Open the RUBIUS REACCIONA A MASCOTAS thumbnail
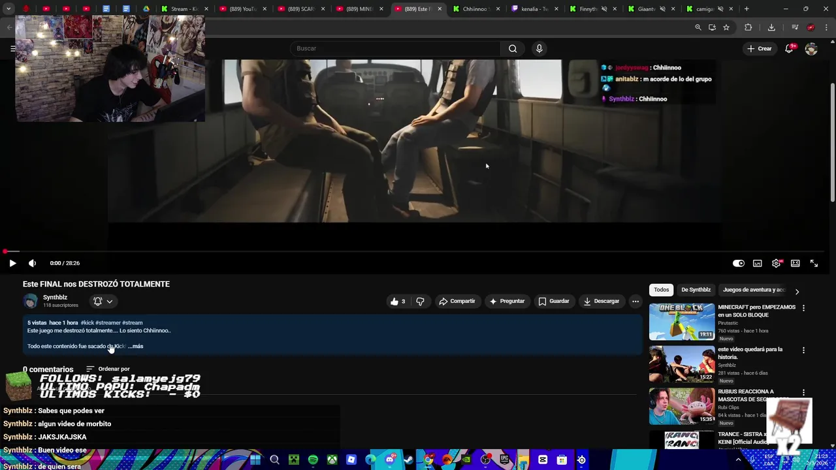 [682, 407]
